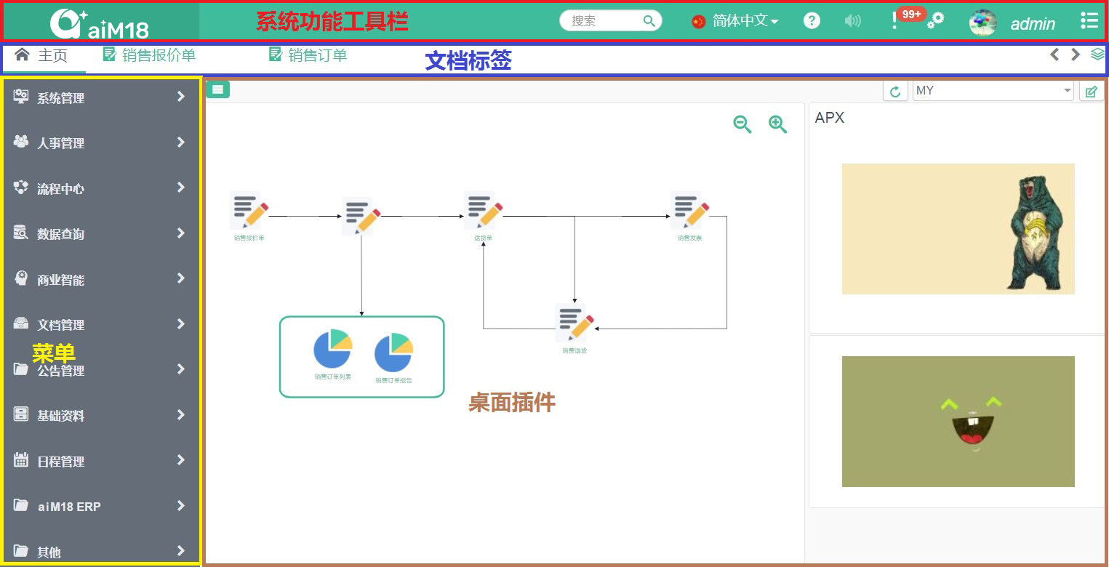
Task: Click the 系统管理 monitor icon
Action: (x=21, y=97)
